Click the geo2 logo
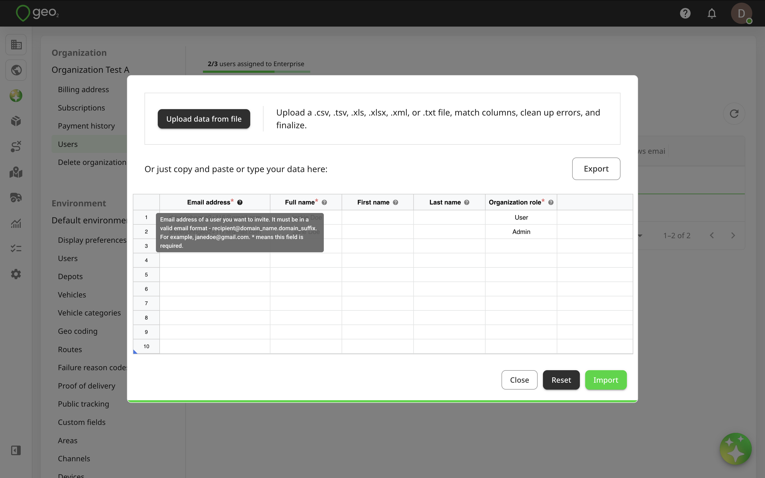The image size is (765, 478). point(37,13)
